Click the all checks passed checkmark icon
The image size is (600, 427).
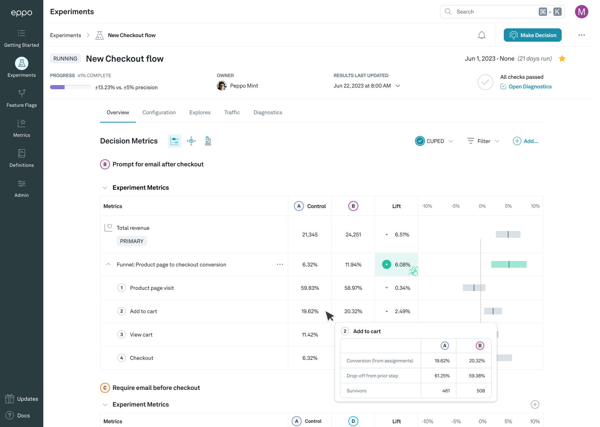pyautogui.click(x=485, y=82)
